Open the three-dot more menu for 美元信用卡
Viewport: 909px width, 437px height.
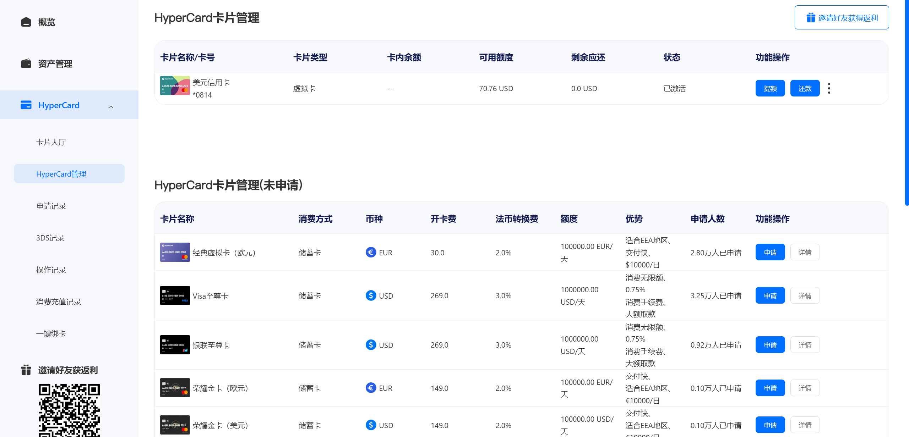click(829, 88)
